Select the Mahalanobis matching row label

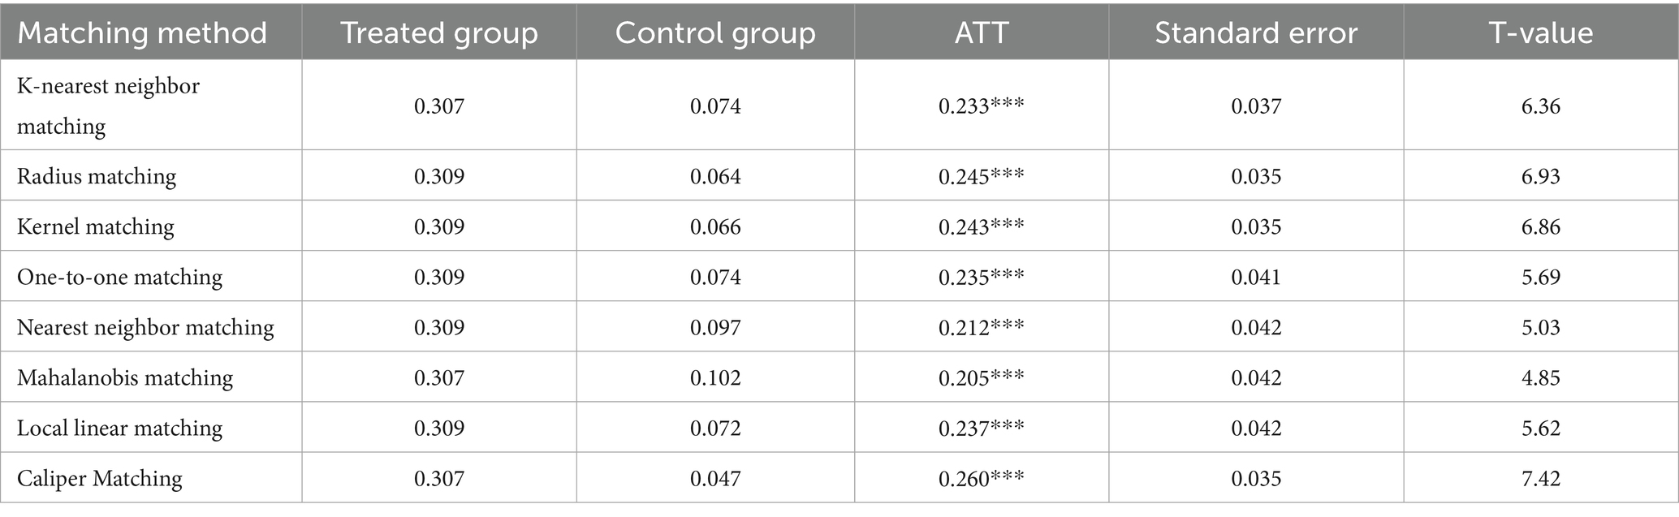click(125, 377)
